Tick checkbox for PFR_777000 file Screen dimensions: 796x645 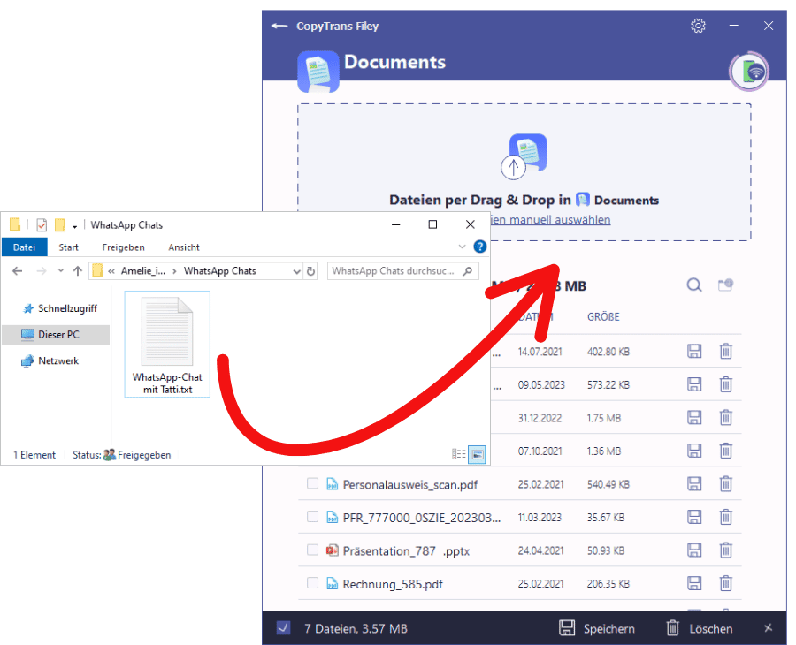[x=313, y=517]
